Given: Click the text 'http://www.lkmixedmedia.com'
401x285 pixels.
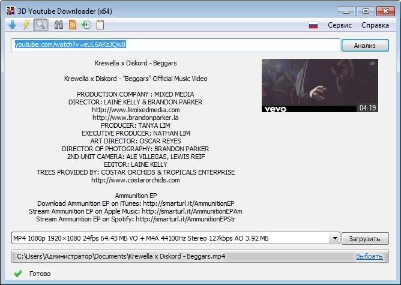Looking at the screenshot, I should point(136,110).
